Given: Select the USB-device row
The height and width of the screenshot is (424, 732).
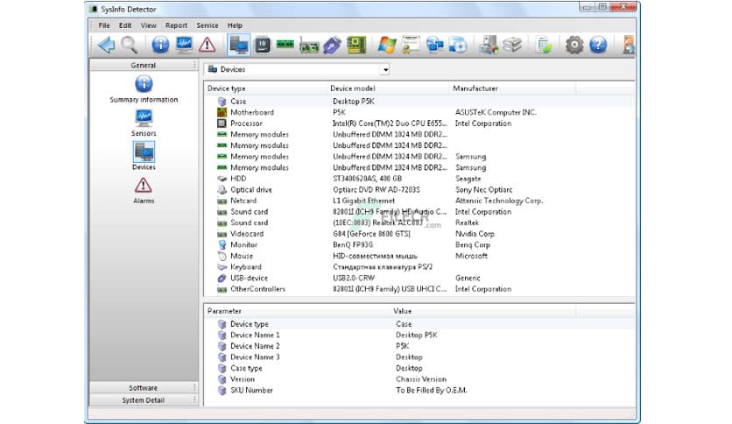Looking at the screenshot, I should (x=419, y=278).
